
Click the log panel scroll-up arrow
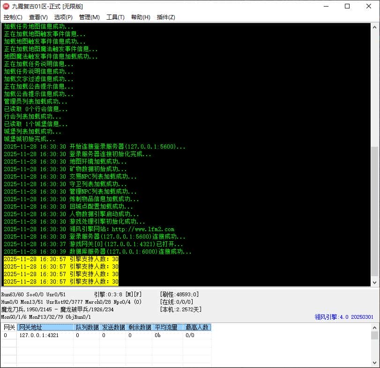374,27
